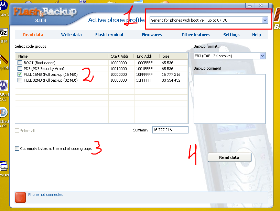
Task: Click the size cell '16 777 216' in table
Action: coord(171,74)
